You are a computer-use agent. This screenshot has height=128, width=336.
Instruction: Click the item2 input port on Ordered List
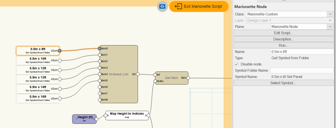[x=99, y=61]
